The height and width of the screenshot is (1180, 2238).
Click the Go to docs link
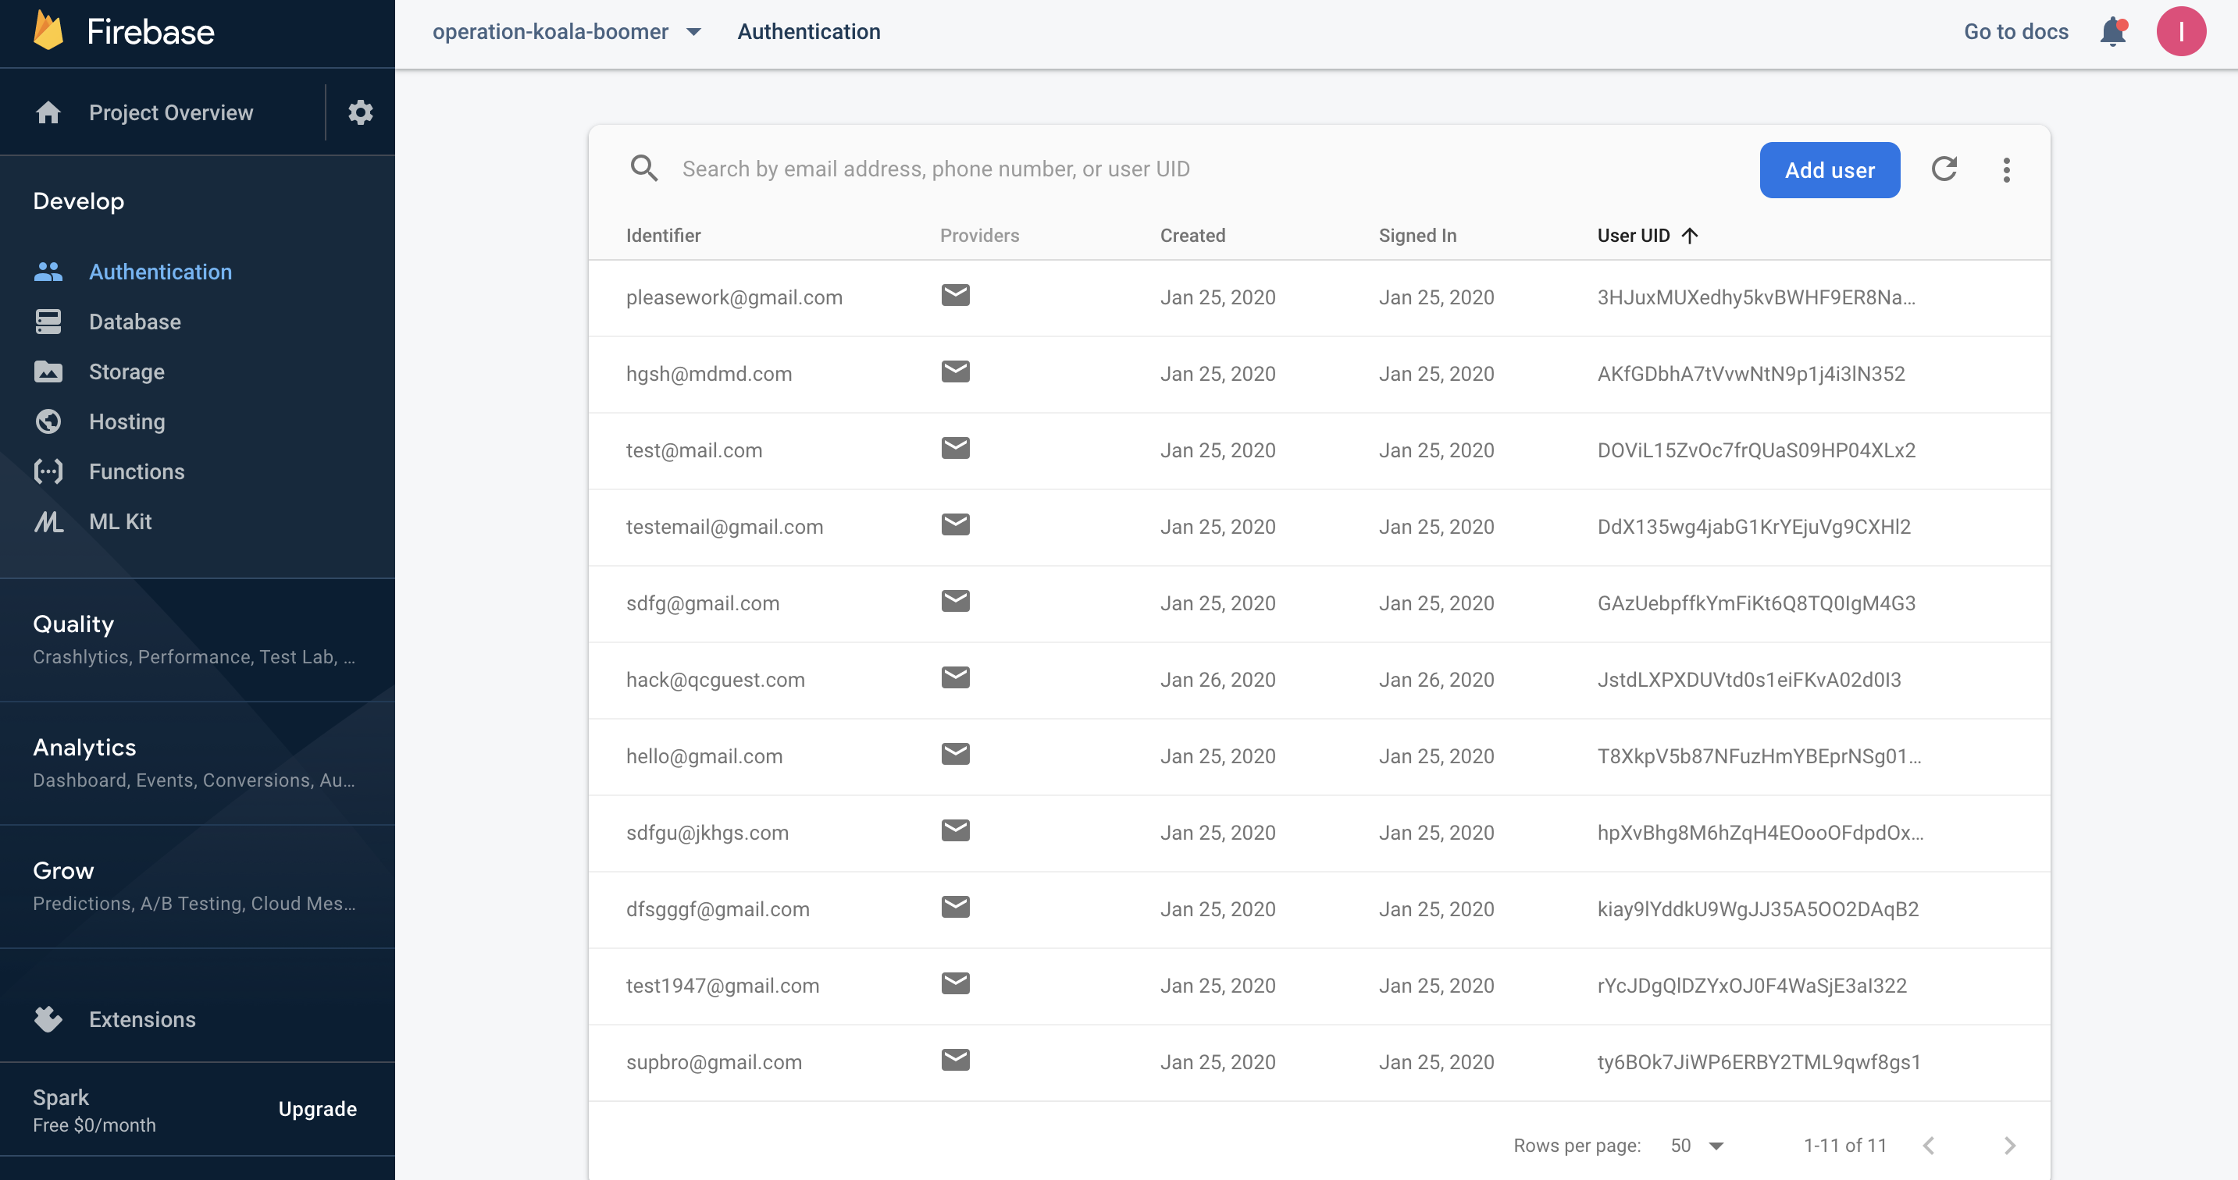click(x=2015, y=32)
